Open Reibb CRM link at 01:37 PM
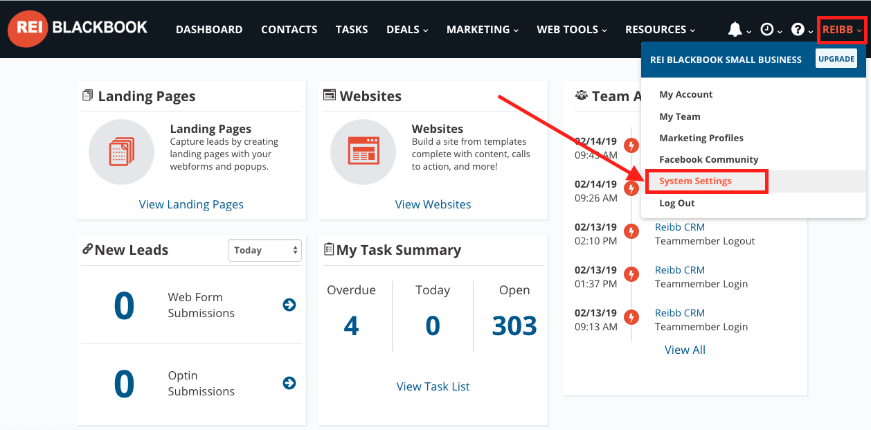871x430 pixels. point(680,270)
